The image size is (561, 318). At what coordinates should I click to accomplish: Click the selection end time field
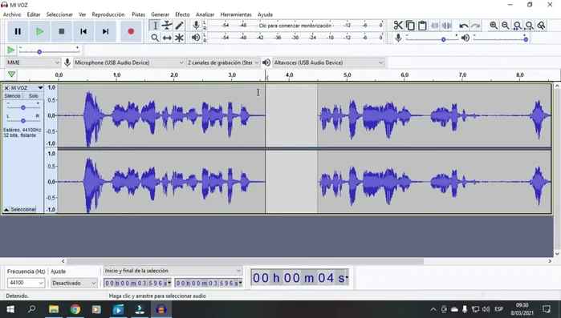tap(209, 283)
